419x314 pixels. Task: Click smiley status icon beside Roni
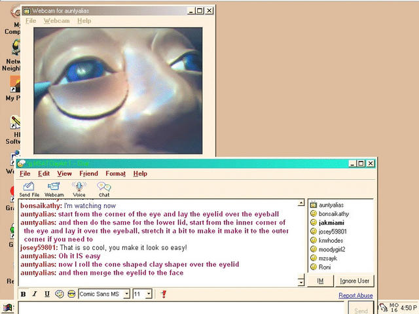tap(314, 267)
